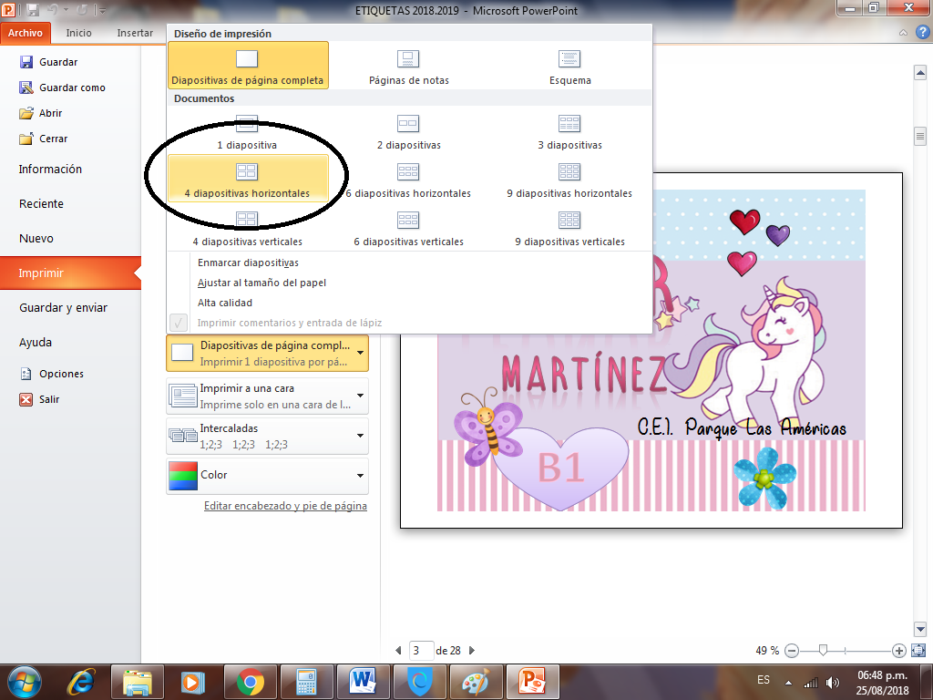Open Ayuda in backstage menu

(x=36, y=343)
